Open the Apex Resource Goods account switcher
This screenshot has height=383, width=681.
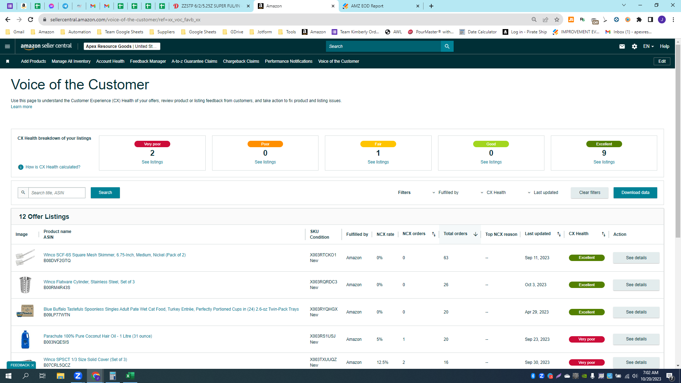tap(122, 46)
